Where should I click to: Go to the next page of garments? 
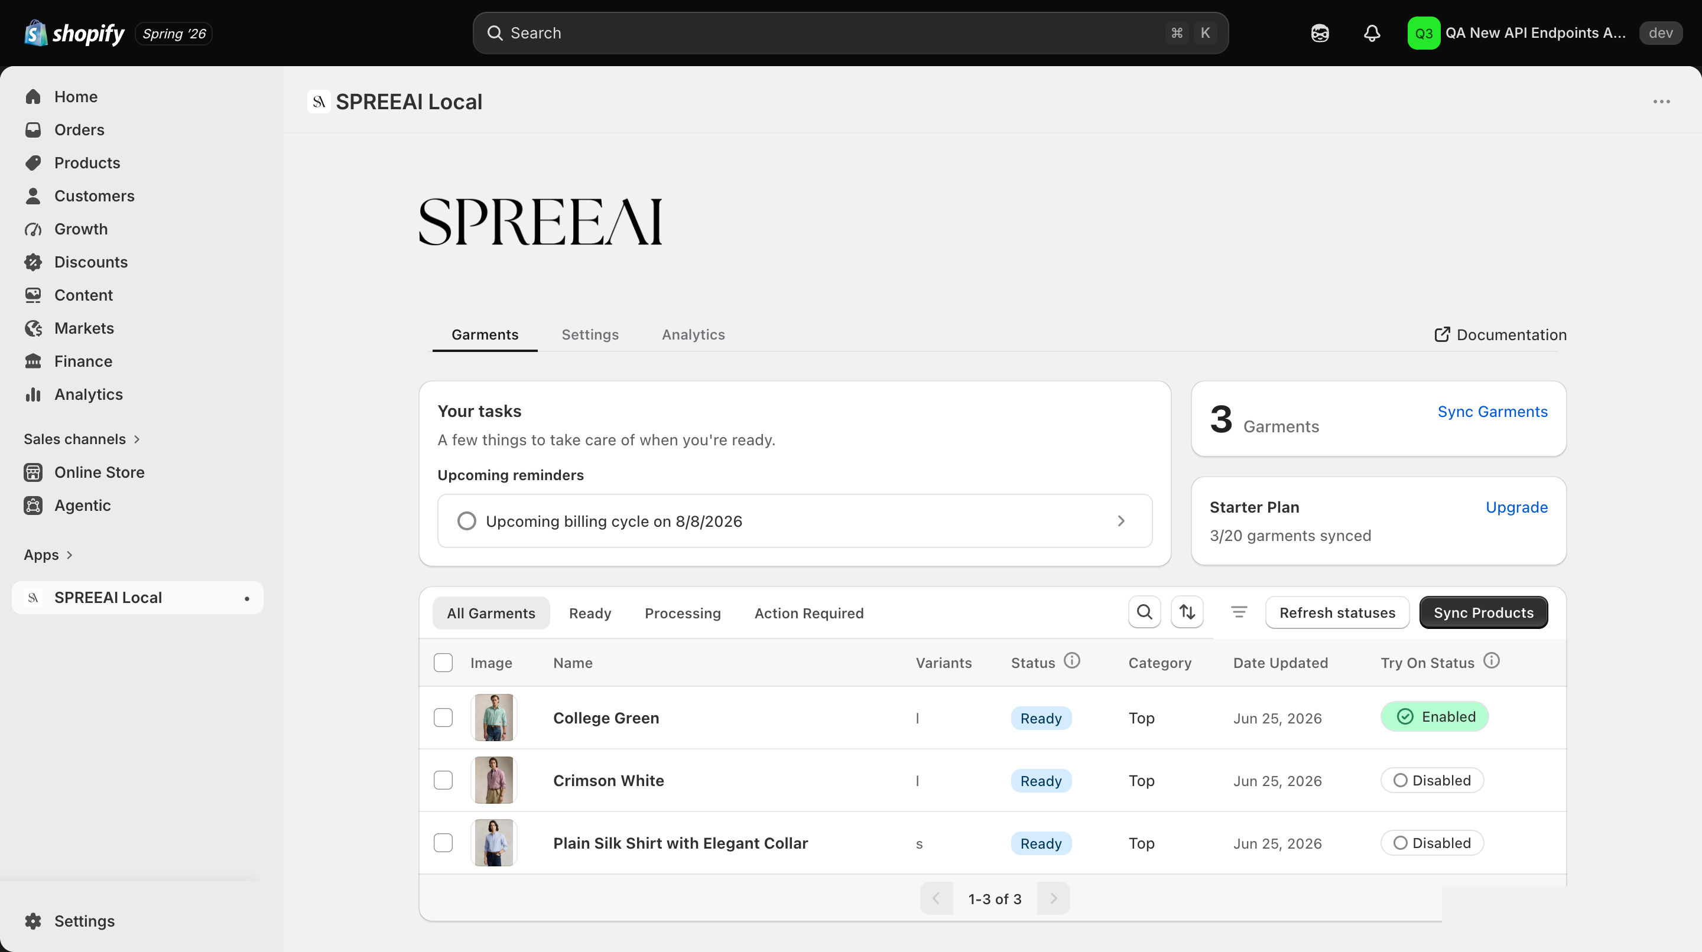click(x=1053, y=898)
